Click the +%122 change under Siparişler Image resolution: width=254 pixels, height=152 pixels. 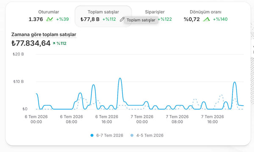pyautogui.click(x=165, y=19)
